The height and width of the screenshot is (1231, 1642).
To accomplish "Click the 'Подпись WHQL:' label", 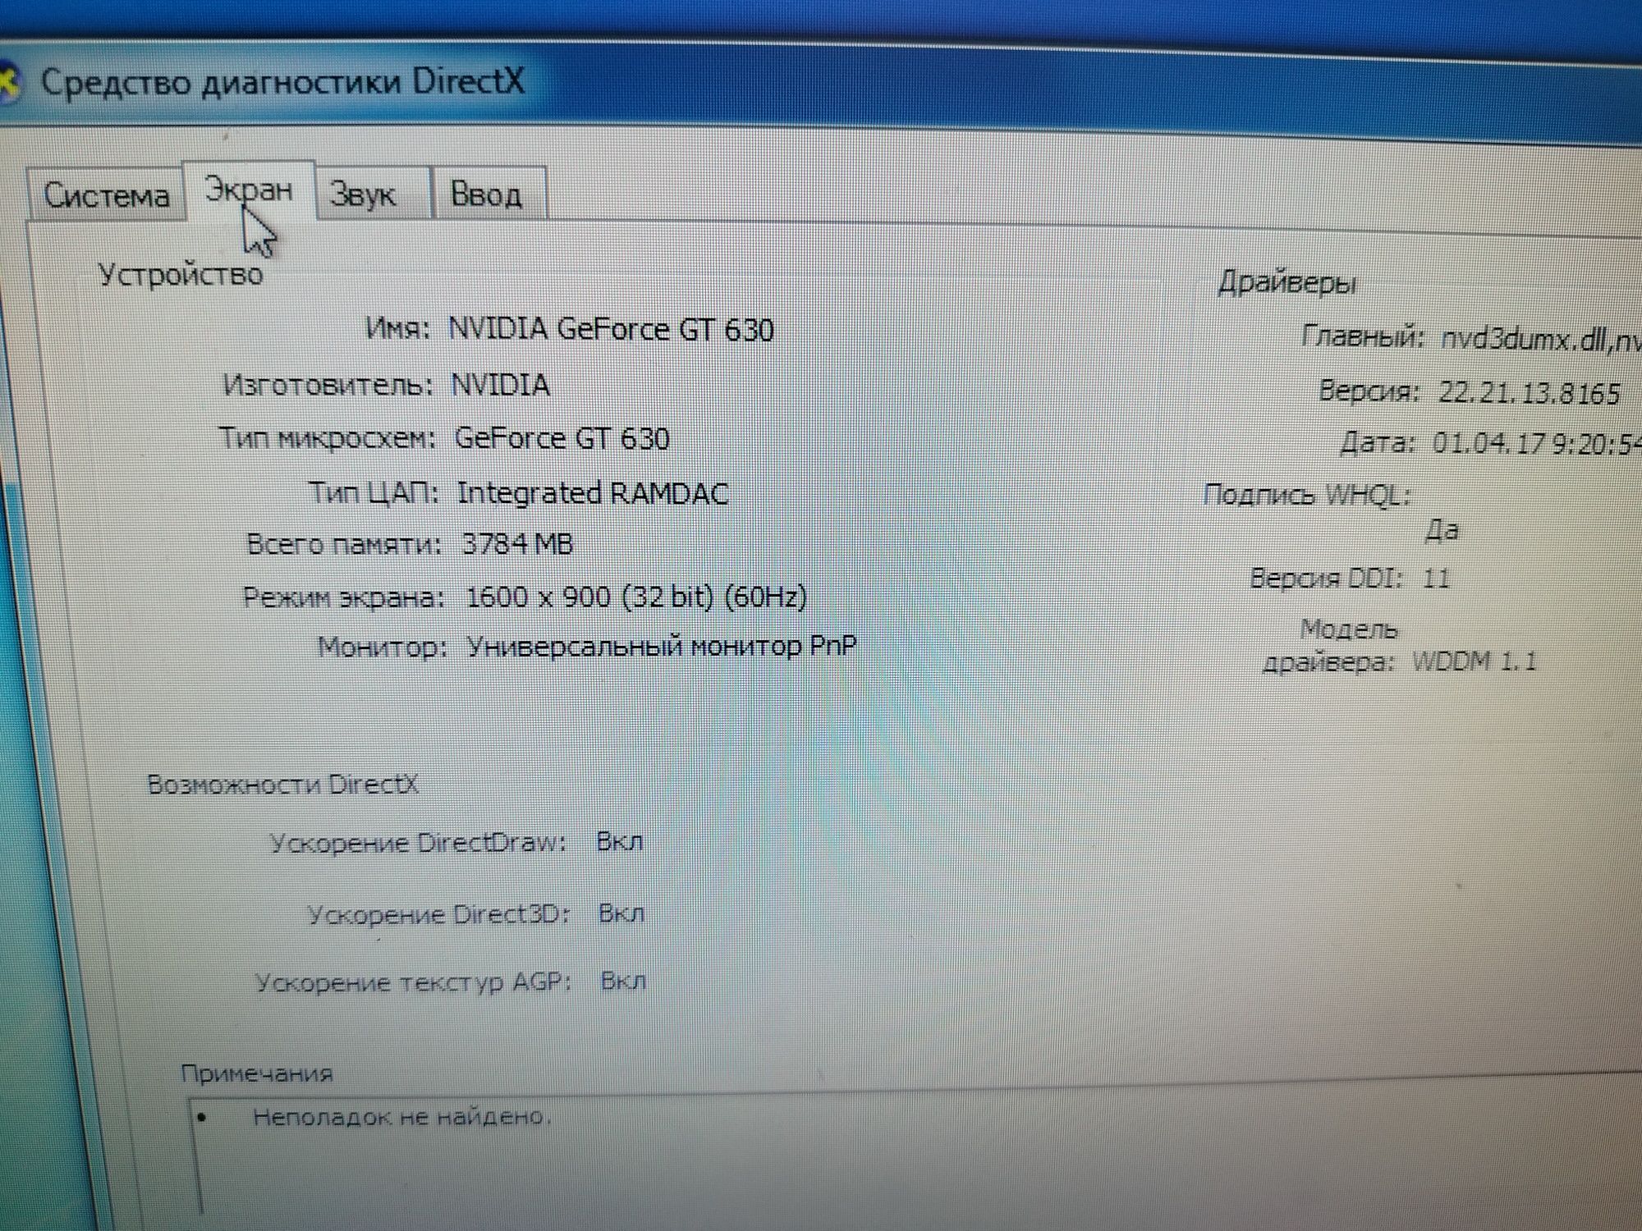I will [1306, 494].
